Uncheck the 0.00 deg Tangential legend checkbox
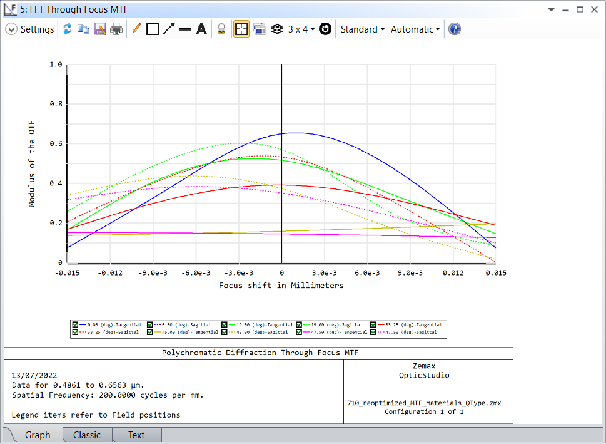Screen dimensions: 606x444 76,324
